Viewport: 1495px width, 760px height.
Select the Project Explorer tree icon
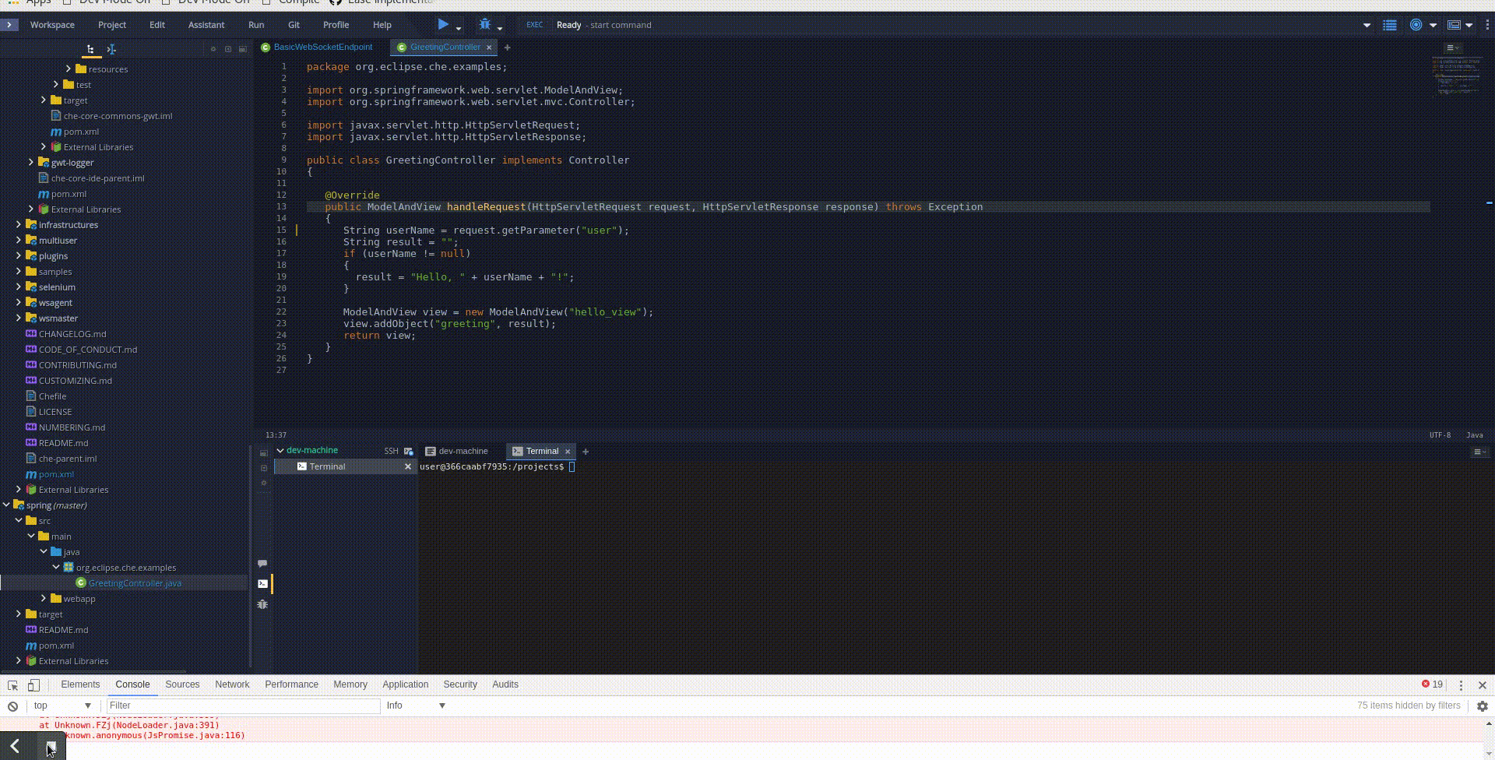coord(90,49)
